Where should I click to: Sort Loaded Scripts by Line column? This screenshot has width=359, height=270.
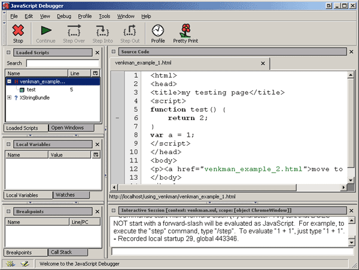[79, 73]
